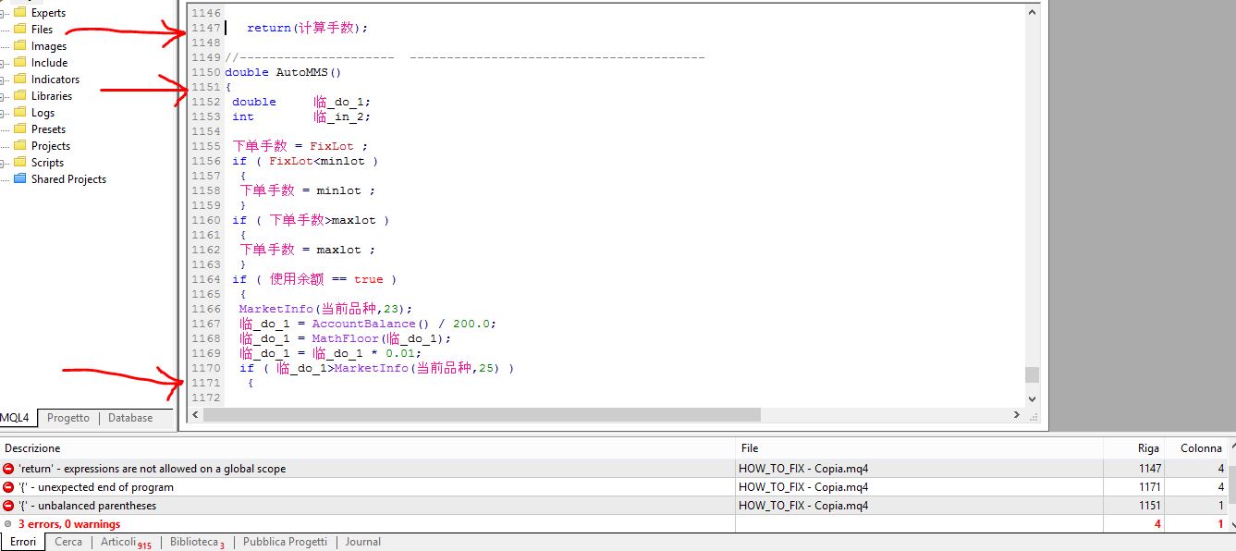Click the red error icon of the 'return' row
The width and height of the screenshot is (1236, 551).
(8, 469)
